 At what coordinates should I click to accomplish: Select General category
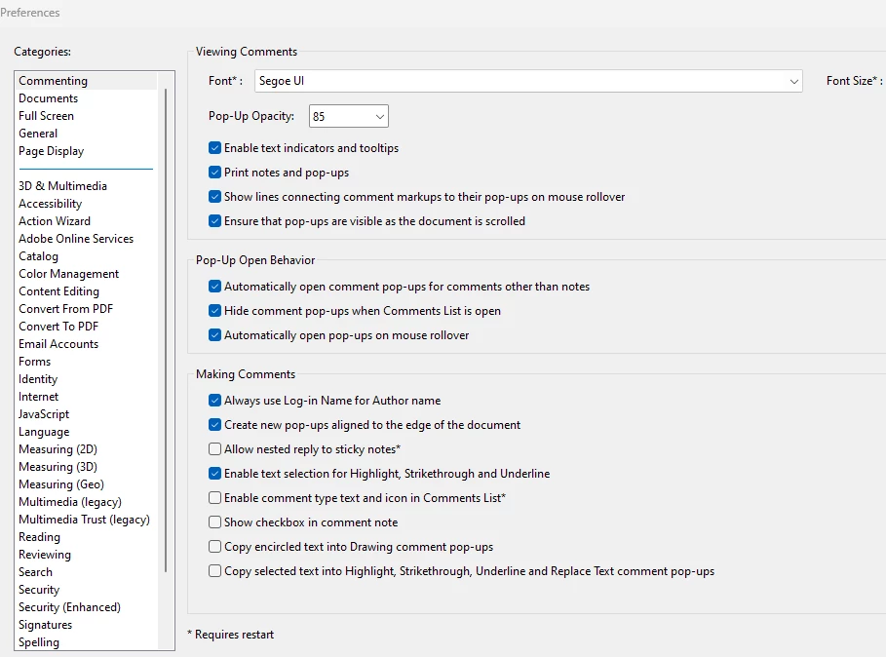87,134
